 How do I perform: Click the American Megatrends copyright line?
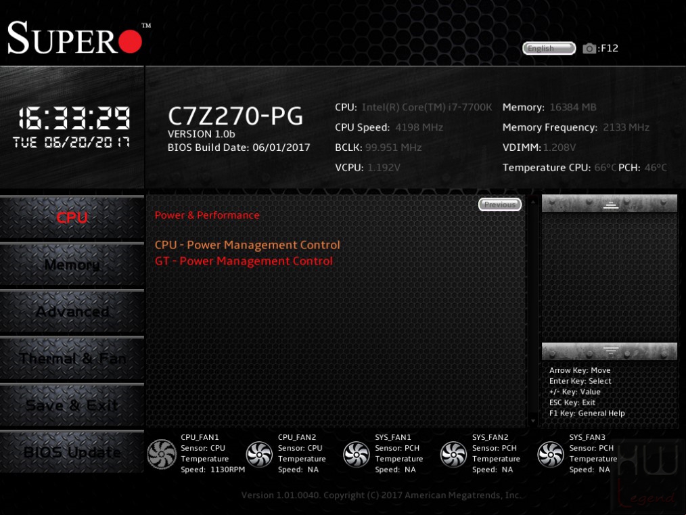point(381,495)
